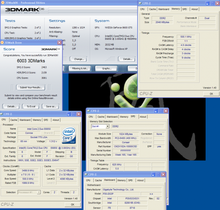Click the Voltage 1.312 v value
This screenshot has height=210, width=220.
[53, 141]
